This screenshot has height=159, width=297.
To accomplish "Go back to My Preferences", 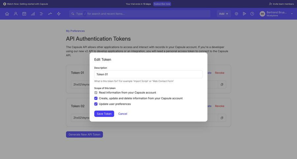I will coord(75,31).
